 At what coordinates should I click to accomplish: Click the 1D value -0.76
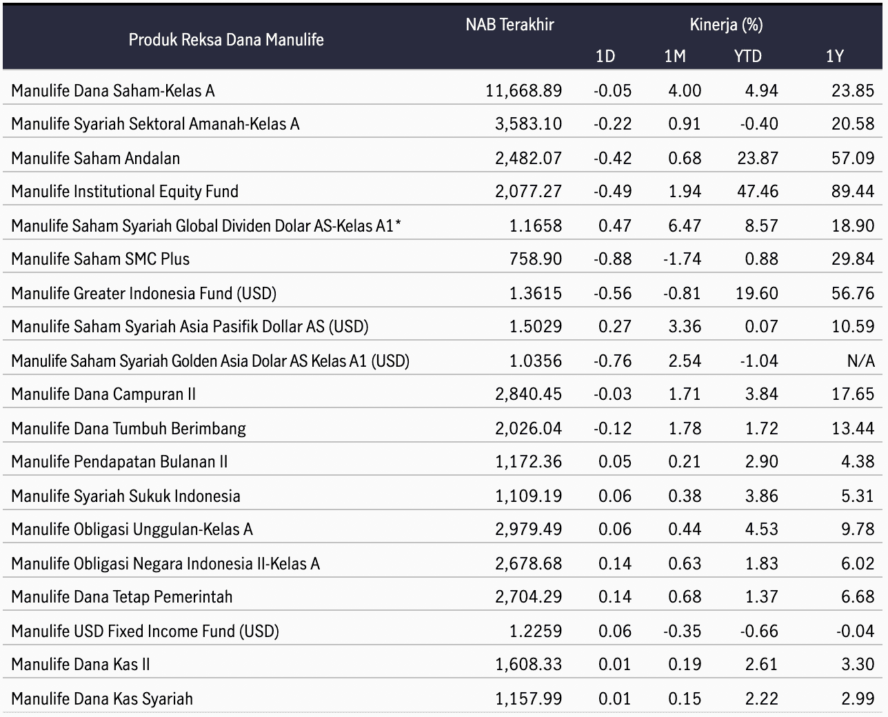[612, 361]
